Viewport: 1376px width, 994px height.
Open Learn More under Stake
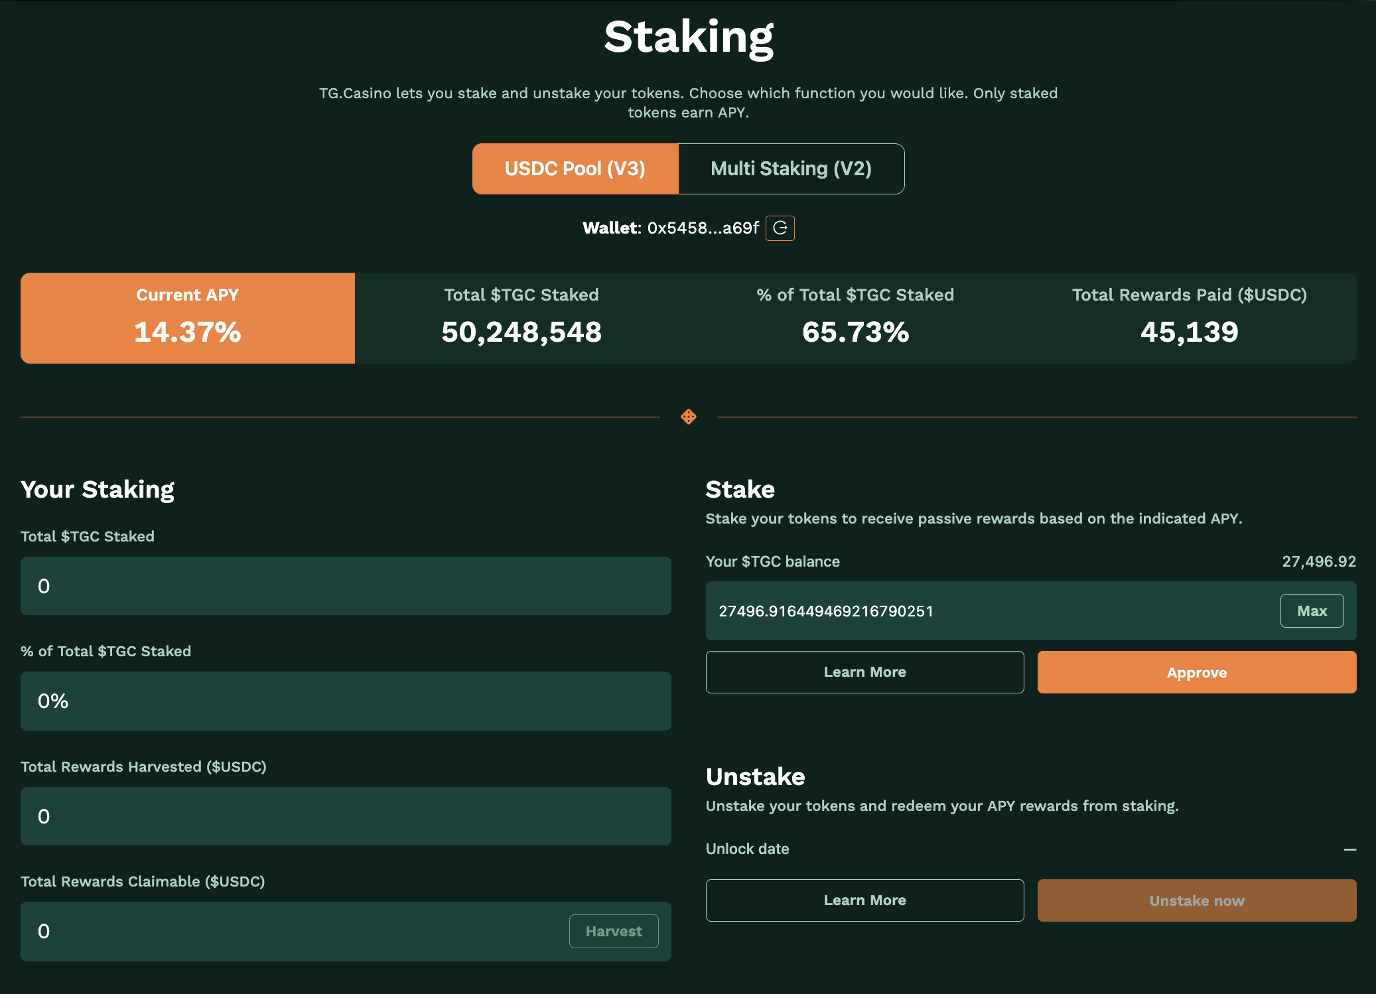coord(864,672)
